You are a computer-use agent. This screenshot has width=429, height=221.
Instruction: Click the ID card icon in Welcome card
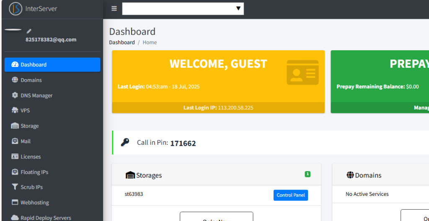point(302,72)
